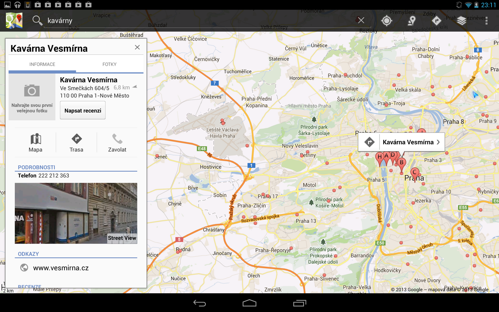The width and height of the screenshot is (499, 312).
Task: Expand the Kavárna Vesmírna callout chevron
Action: click(x=438, y=142)
